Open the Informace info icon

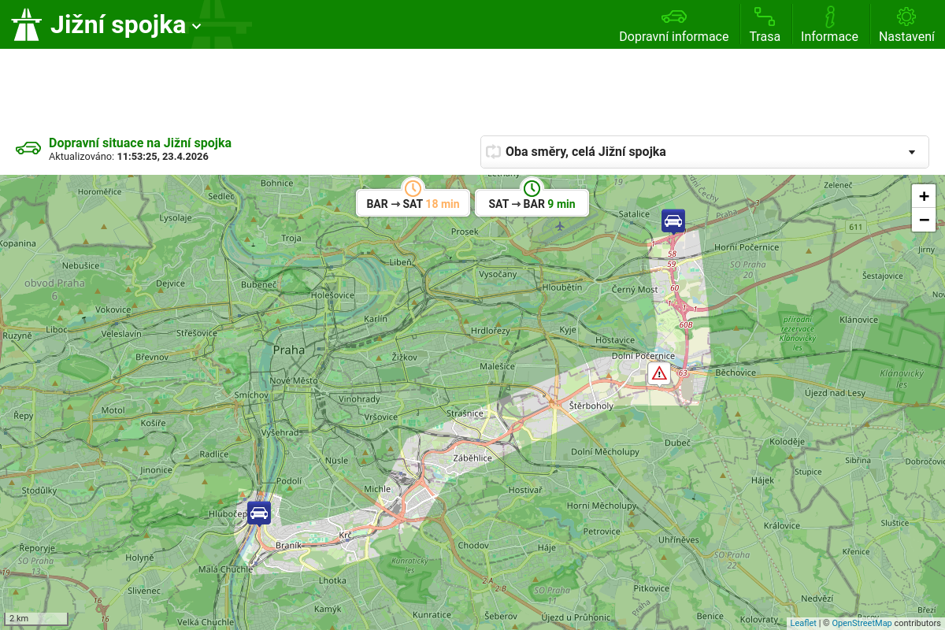click(829, 17)
